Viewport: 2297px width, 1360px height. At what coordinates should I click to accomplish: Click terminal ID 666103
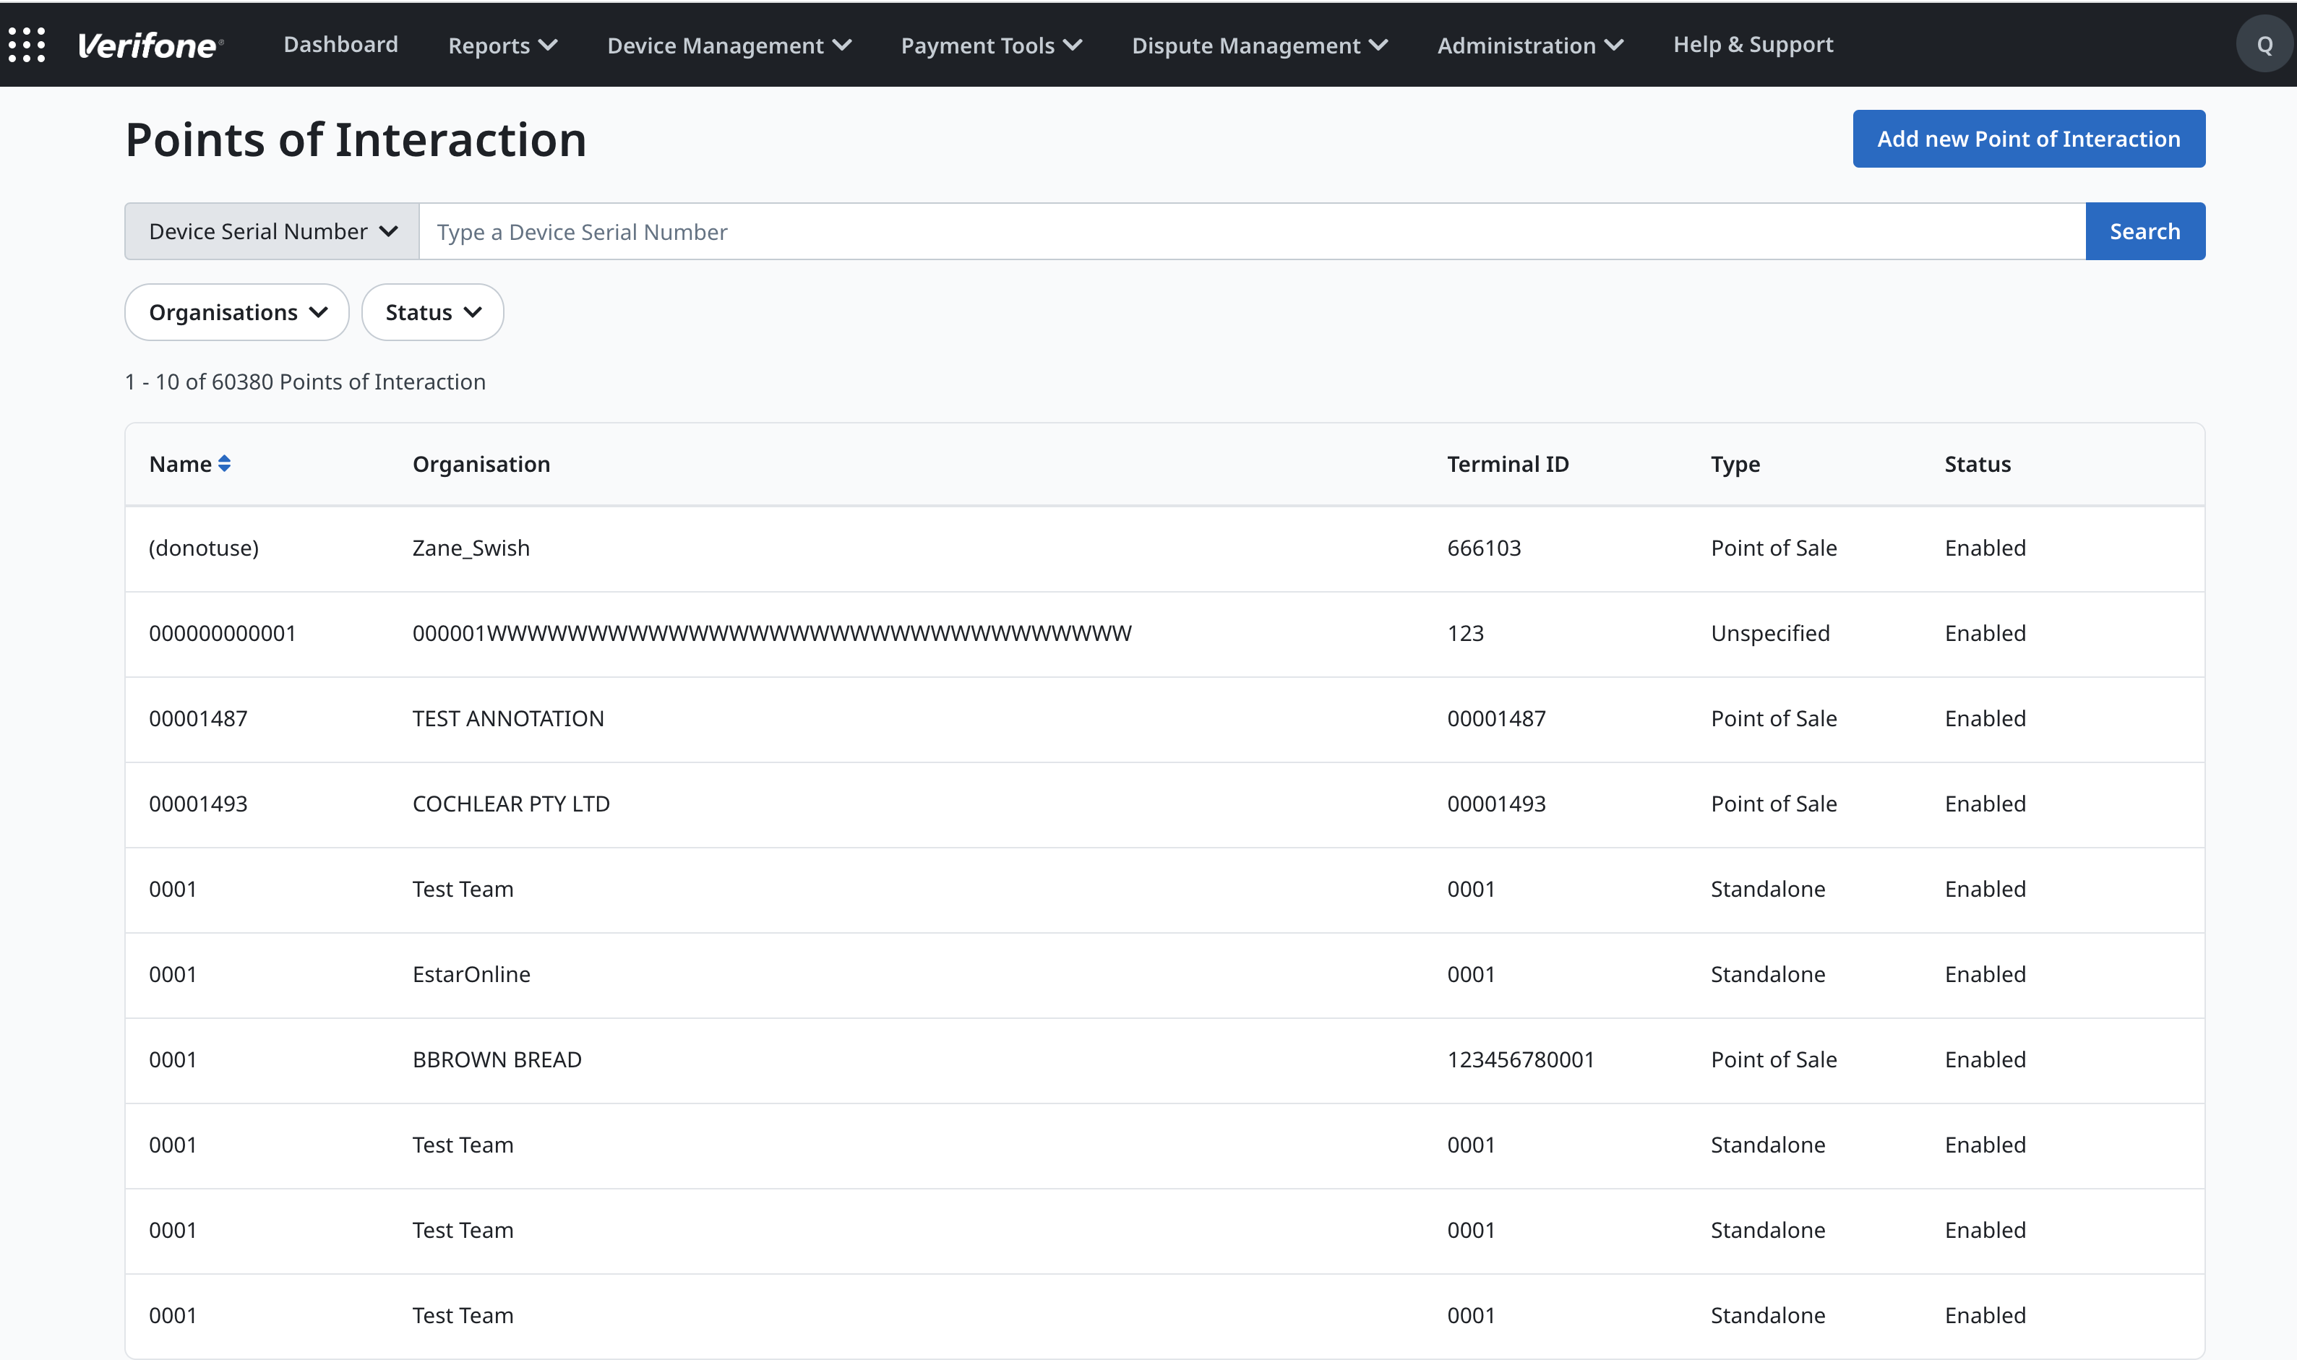(1484, 548)
